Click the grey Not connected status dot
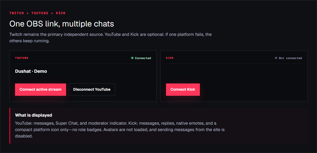This screenshot has height=153, width=317. (276, 58)
